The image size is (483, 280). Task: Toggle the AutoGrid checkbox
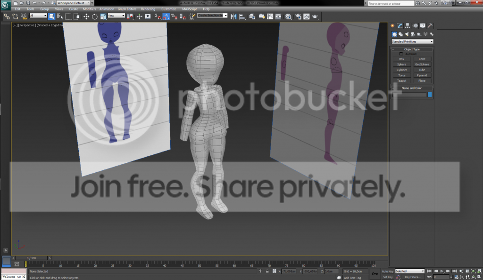pyautogui.click(x=401, y=54)
